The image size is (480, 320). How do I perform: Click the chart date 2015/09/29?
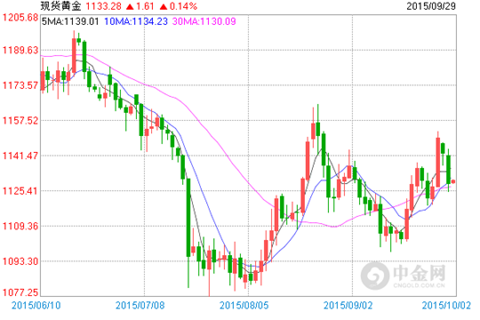[x=431, y=6]
